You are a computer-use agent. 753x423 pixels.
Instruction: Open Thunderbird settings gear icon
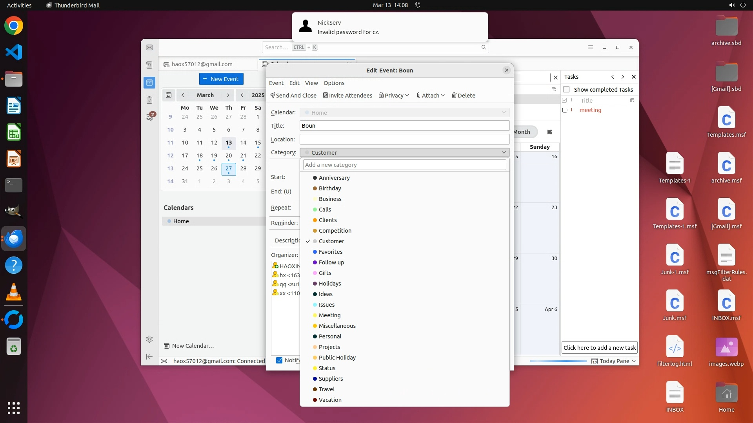(149, 339)
